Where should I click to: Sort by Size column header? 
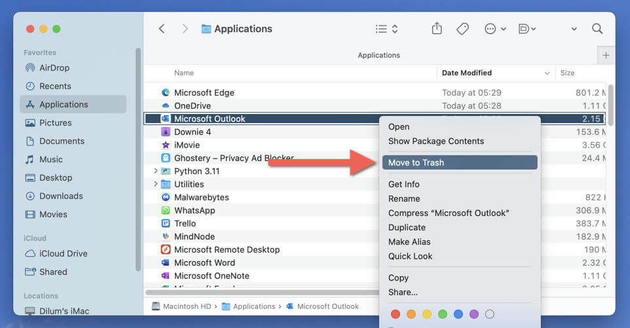[567, 73]
